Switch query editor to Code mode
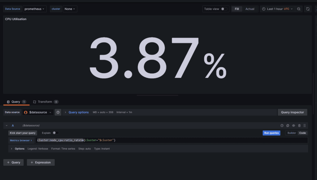This screenshot has width=317, height=180. pyautogui.click(x=302, y=133)
